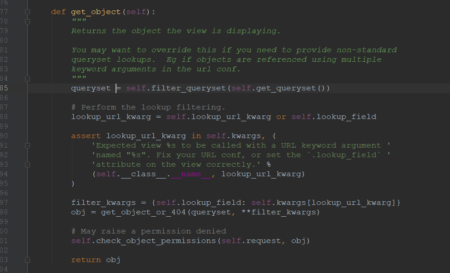Click the queryset variable before the equals sign

91,88
